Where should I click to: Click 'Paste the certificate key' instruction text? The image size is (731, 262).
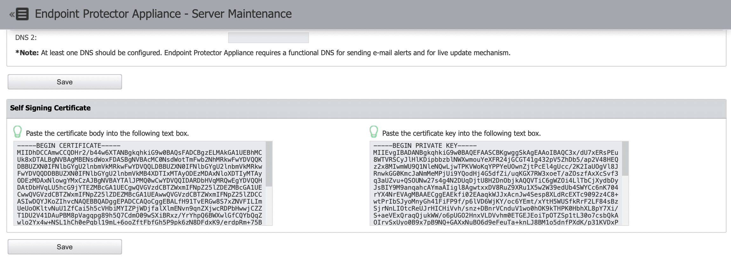point(461,133)
